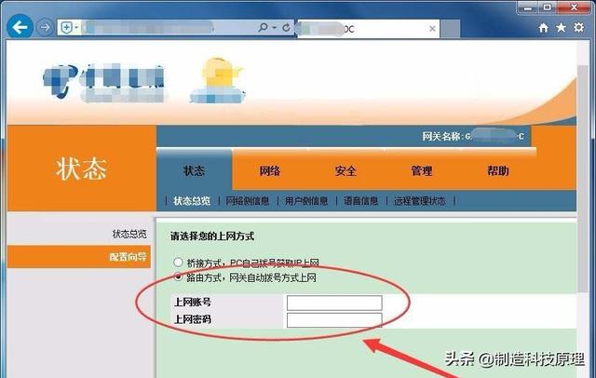Select the 桥接方式 radio button
The image size is (596, 378).
[x=178, y=263]
